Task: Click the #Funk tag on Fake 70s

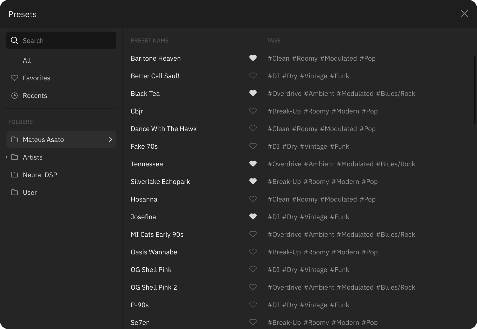Action: click(x=340, y=146)
